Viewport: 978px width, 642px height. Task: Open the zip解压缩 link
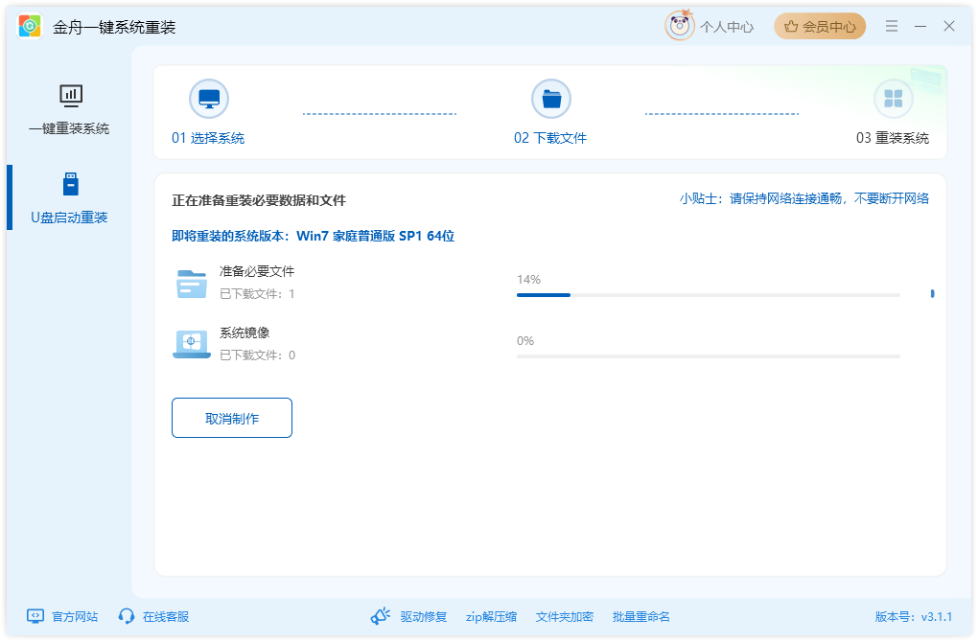point(492,616)
